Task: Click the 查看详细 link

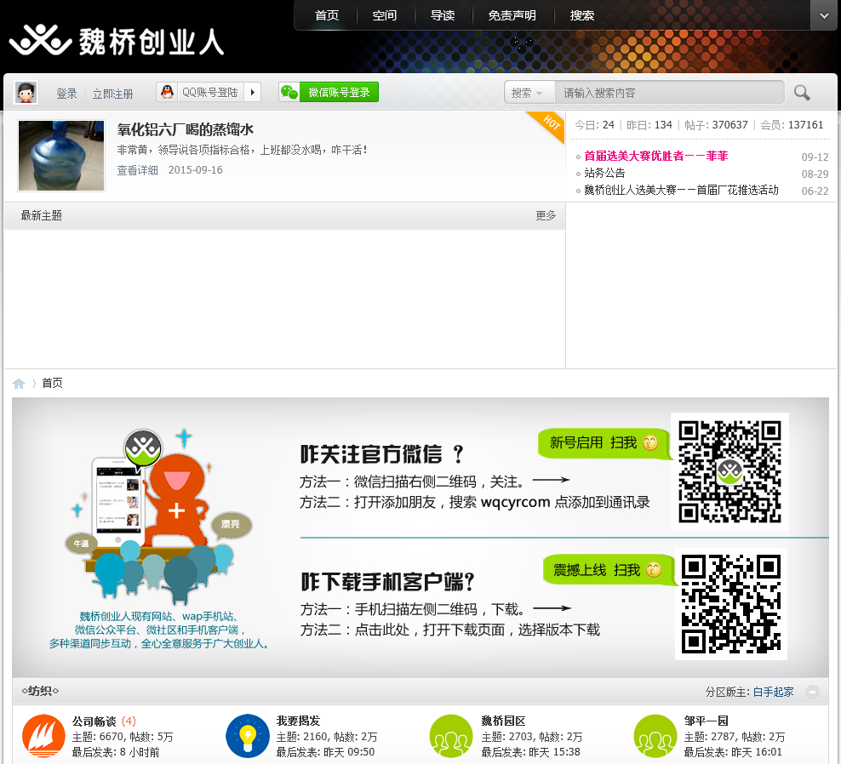Action: 138,170
